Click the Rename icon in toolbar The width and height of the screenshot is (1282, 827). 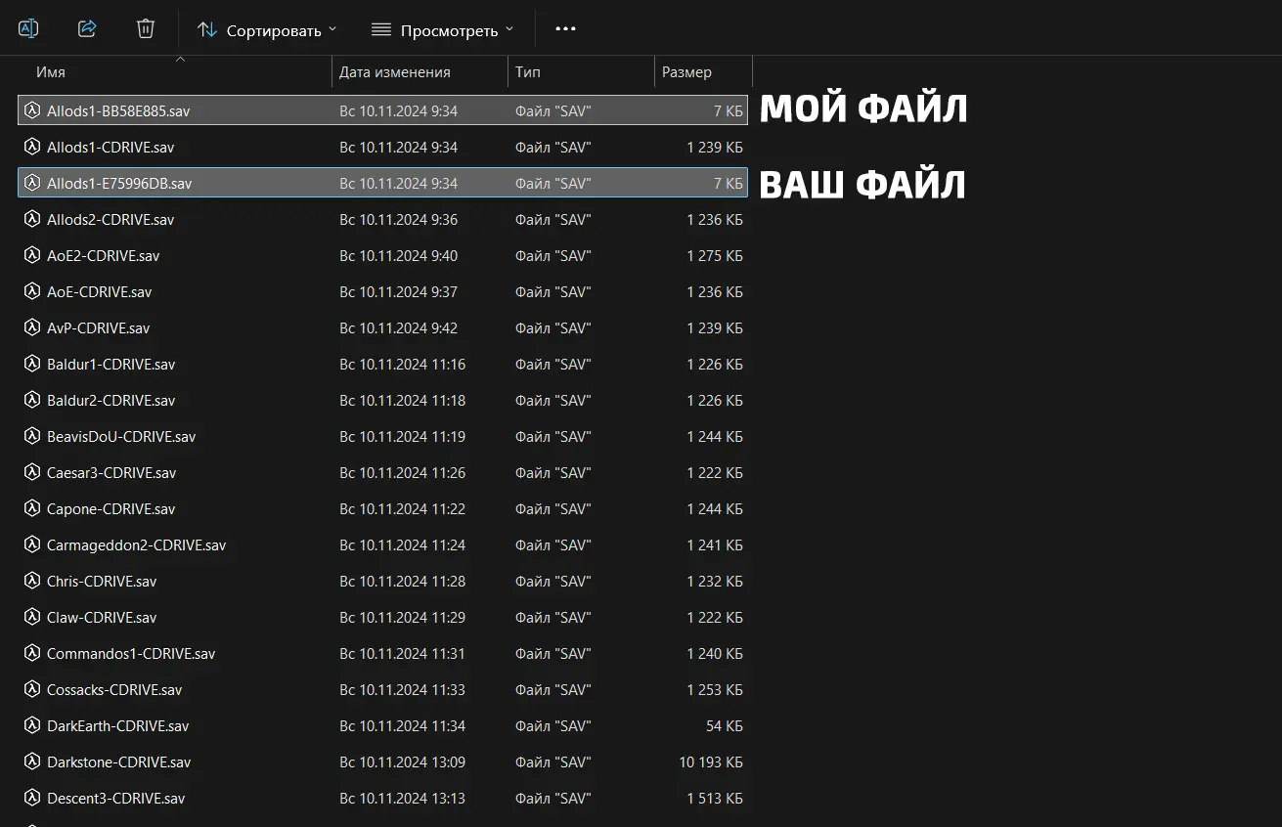[28, 28]
